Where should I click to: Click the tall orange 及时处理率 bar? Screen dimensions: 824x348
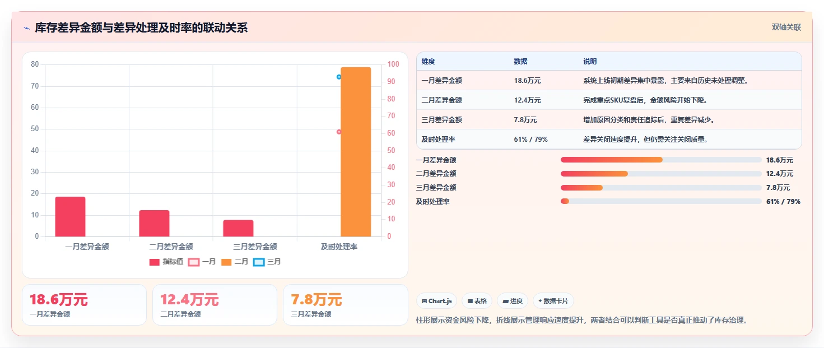click(356, 152)
